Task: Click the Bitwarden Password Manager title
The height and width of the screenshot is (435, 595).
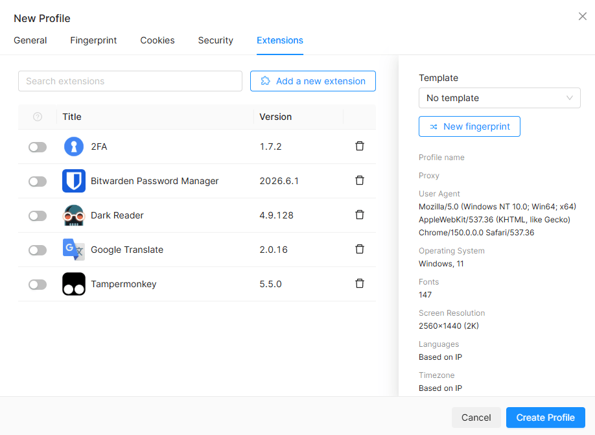Action: [155, 181]
